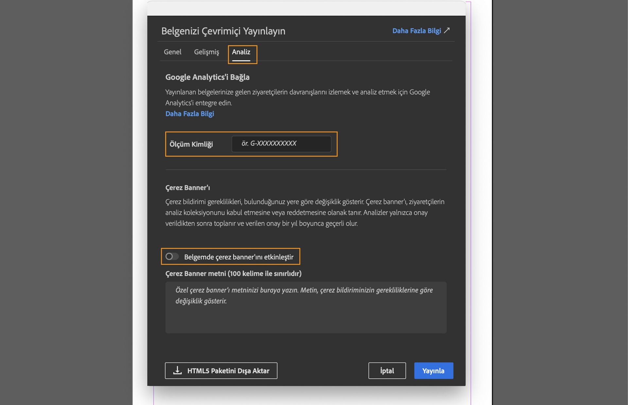Click the 'Çerez Banner'ı' section heading
Viewport: 628px width, 405px height.
click(187, 187)
